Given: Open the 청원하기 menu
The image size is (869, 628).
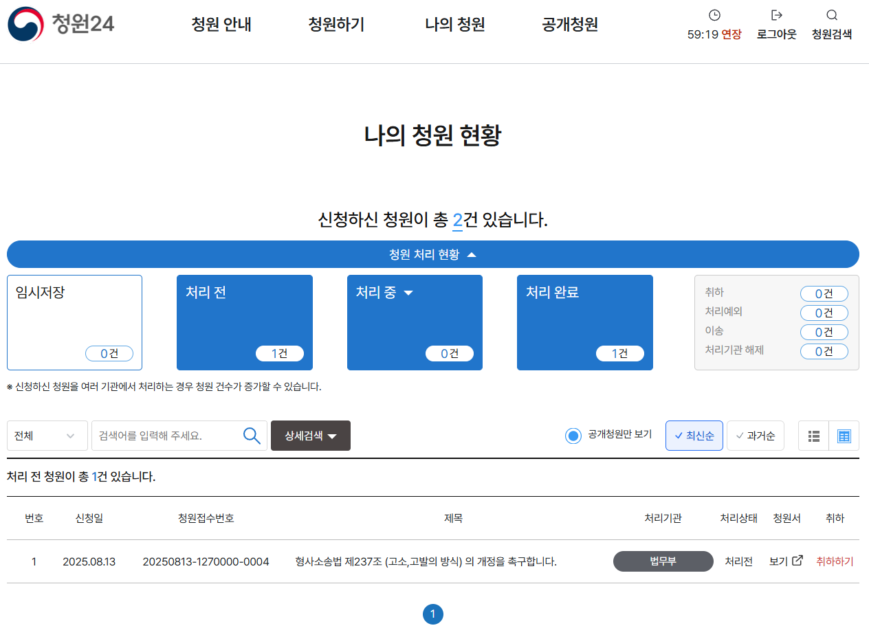Looking at the screenshot, I should point(336,24).
